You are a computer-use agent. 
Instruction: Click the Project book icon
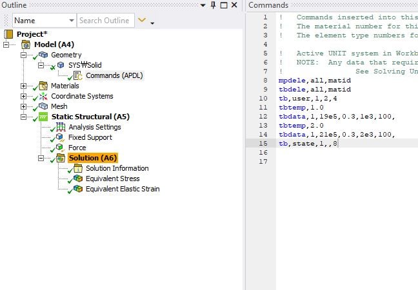click(8, 34)
